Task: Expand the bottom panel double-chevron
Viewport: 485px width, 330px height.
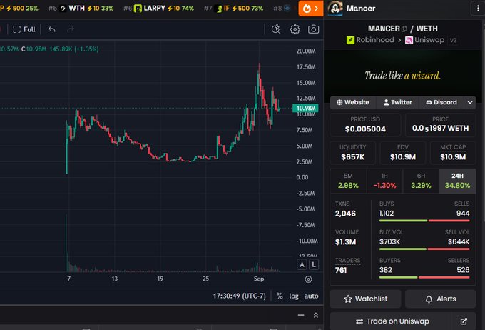Action: [316, 315]
